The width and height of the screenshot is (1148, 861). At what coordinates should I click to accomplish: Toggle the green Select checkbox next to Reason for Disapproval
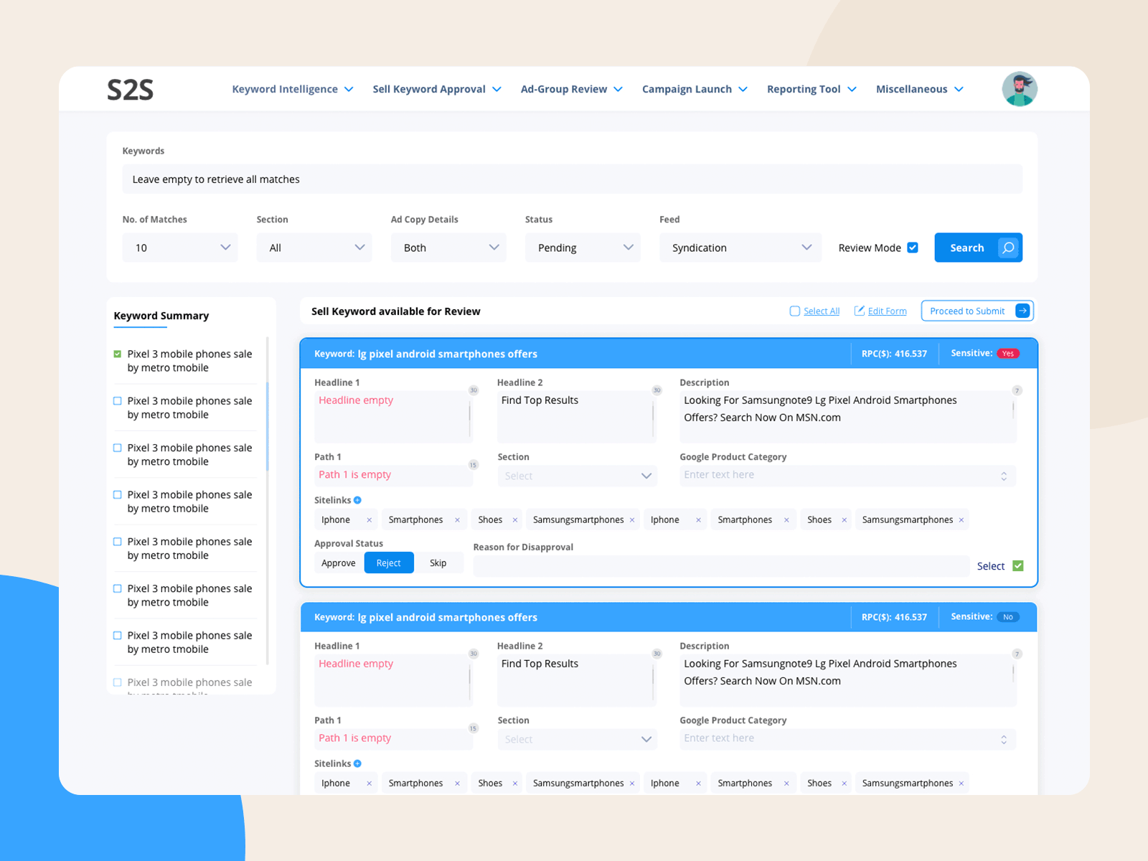pos(1018,565)
